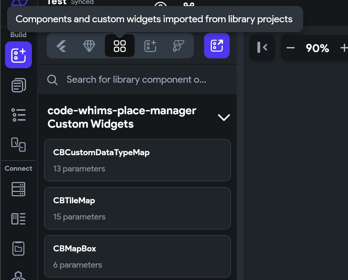
Task: Open the add-component tab with plus
Action: [x=150, y=46]
